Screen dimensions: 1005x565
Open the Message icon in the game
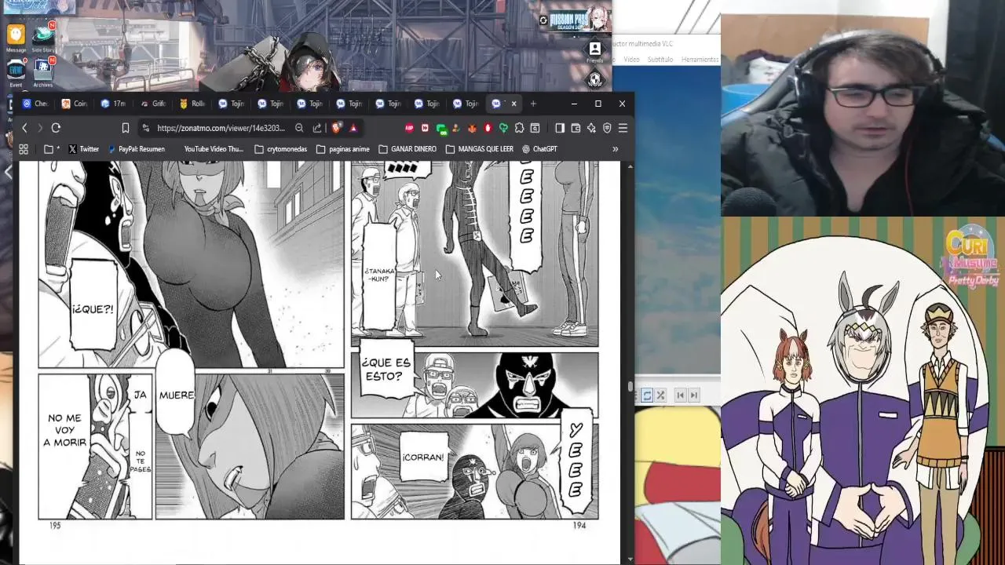click(16, 38)
